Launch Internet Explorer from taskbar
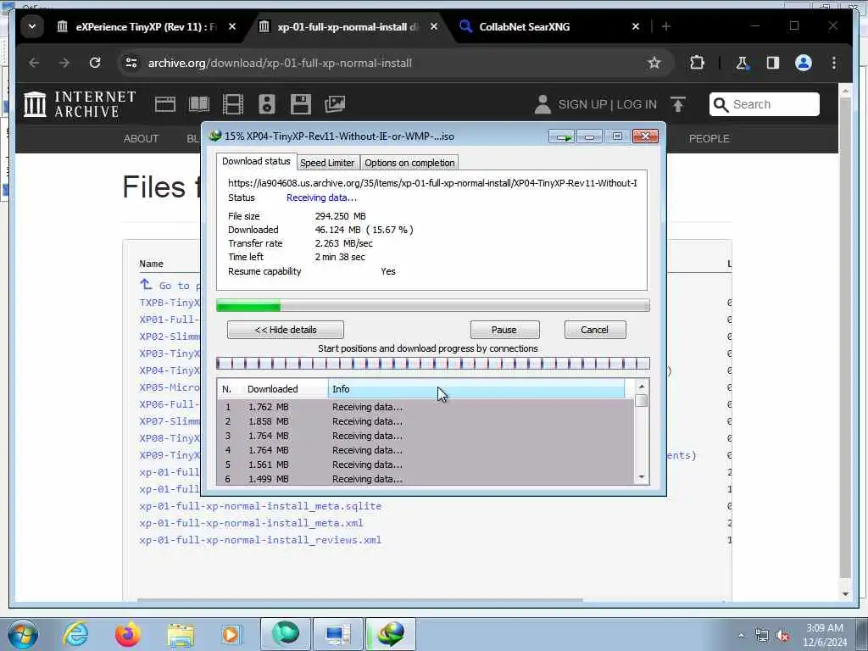This screenshot has width=868, height=651. 75,634
